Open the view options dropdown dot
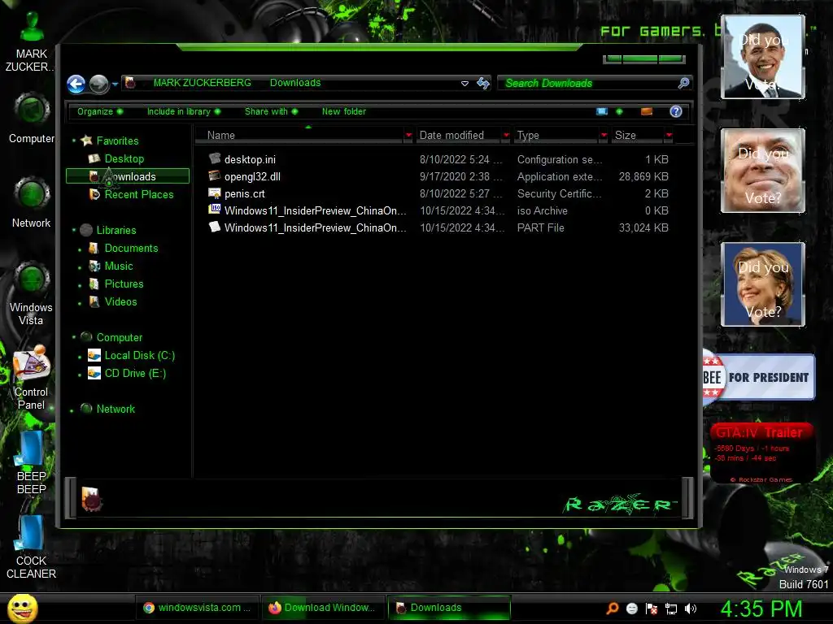This screenshot has width=833, height=624. 619,111
